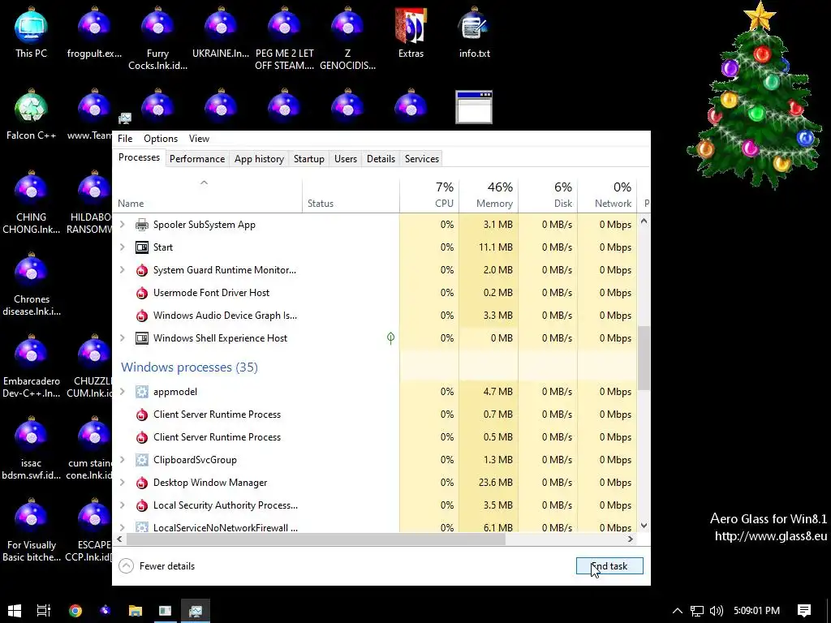Click the ClipboardSvcGroup gear icon

141,460
